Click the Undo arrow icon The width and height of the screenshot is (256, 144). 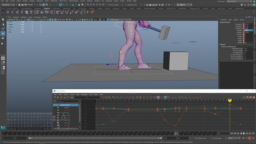click(29, 5)
